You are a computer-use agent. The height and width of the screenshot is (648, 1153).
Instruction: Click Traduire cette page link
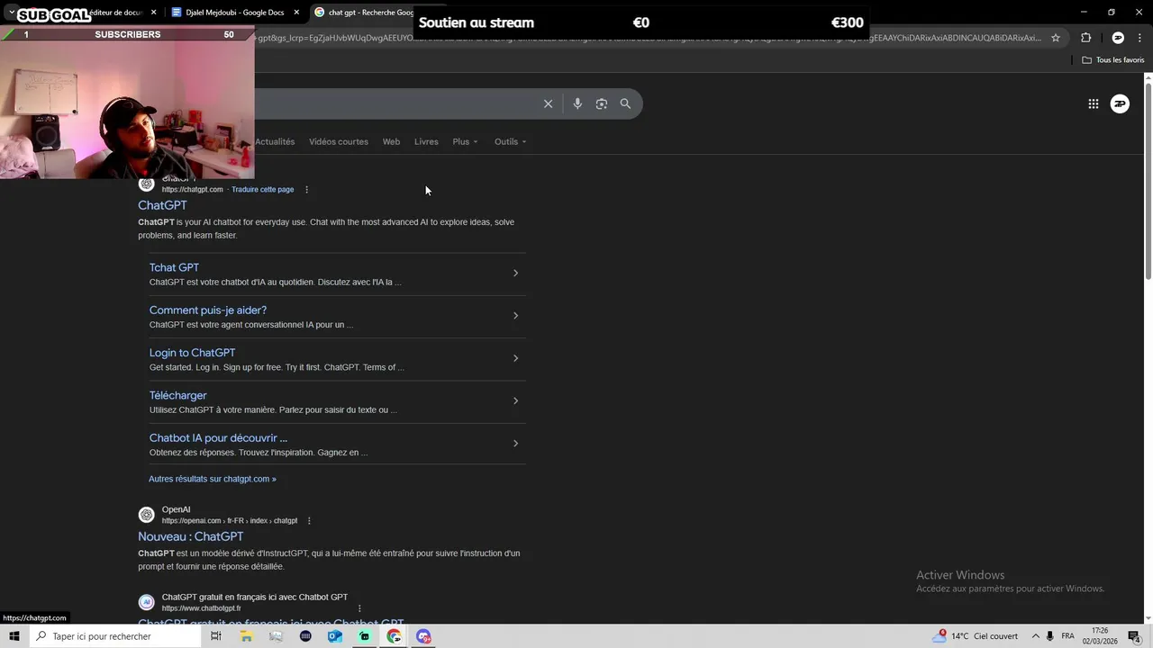(262, 190)
